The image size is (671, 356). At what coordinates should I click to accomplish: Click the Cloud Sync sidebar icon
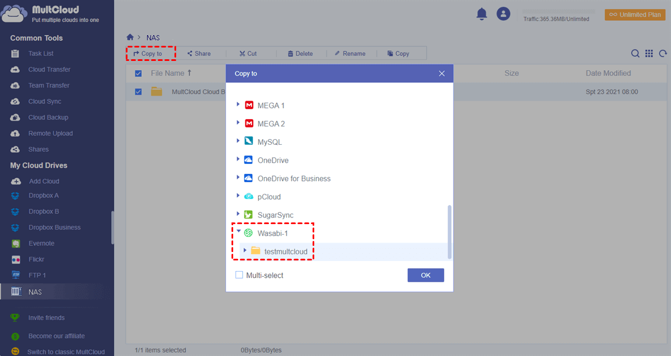[16, 102]
